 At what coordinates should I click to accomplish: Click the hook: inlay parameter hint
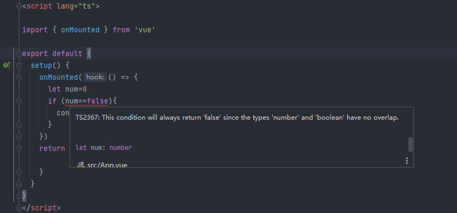tap(95, 77)
